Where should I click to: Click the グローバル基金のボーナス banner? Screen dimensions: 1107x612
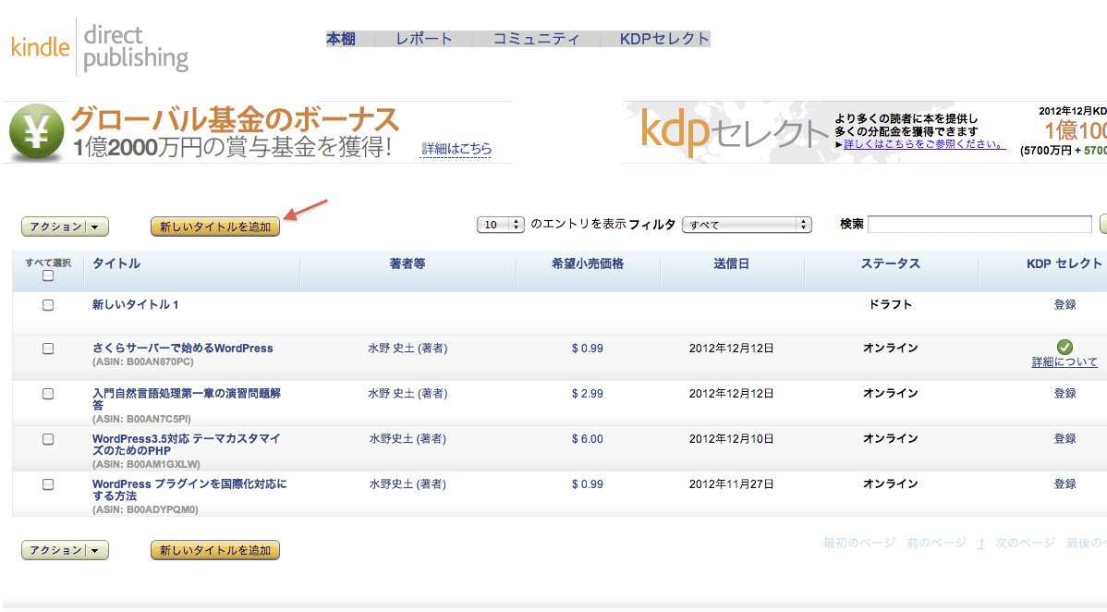[258, 132]
